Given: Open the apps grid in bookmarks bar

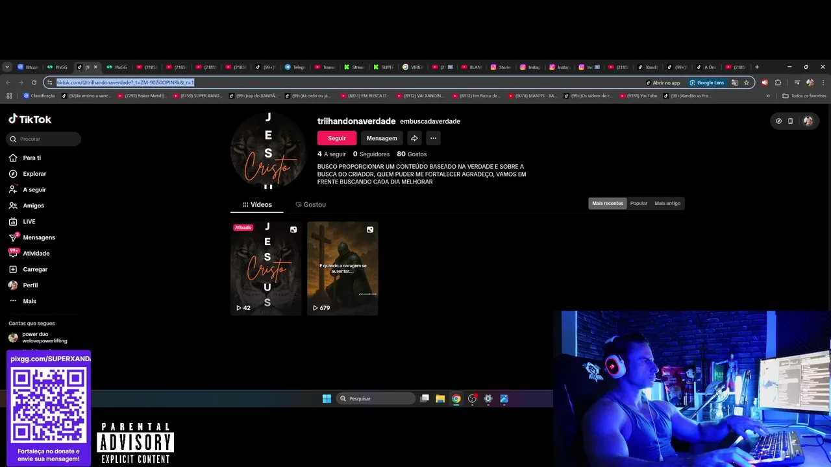Looking at the screenshot, I should point(9,96).
